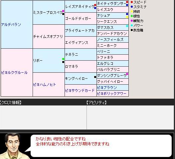
Task: Click the yellow 持続 legend dot
Action: pos(132,11)
